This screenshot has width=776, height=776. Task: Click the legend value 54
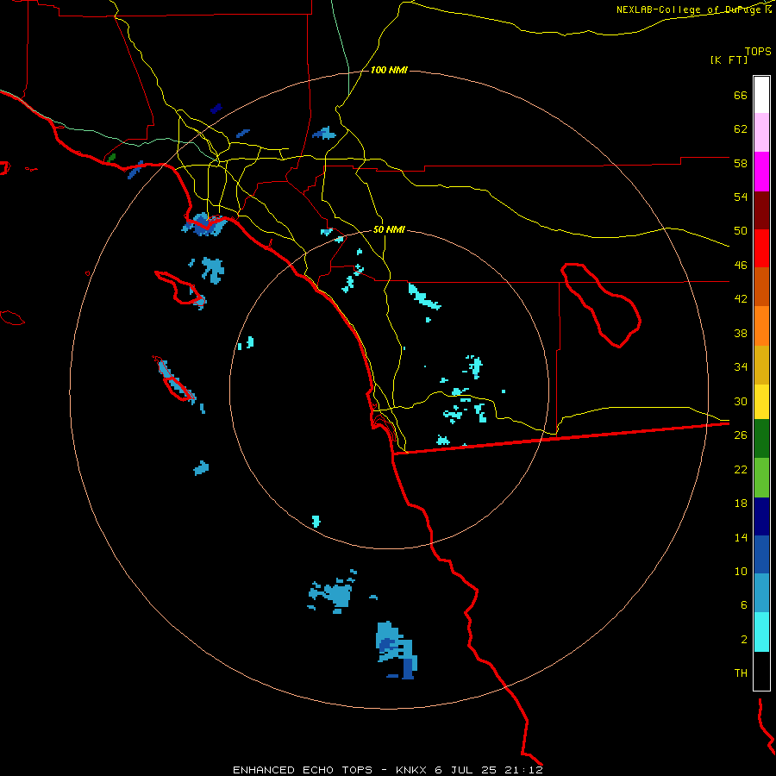click(741, 197)
